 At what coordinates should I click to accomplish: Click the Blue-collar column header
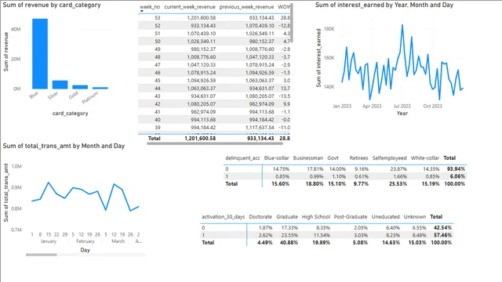[277, 158]
